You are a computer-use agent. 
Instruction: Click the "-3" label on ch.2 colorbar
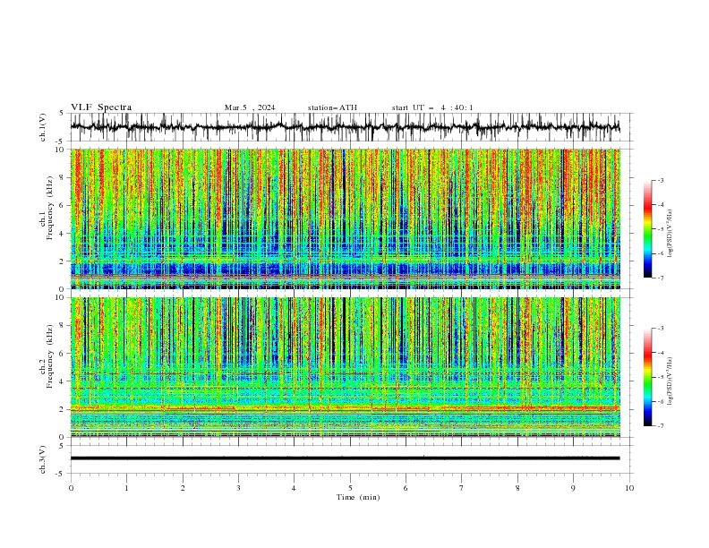pyautogui.click(x=661, y=329)
